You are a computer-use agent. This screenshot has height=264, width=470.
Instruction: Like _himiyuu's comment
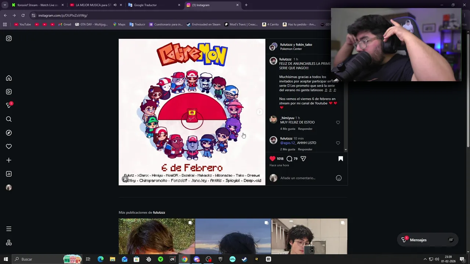click(338, 122)
